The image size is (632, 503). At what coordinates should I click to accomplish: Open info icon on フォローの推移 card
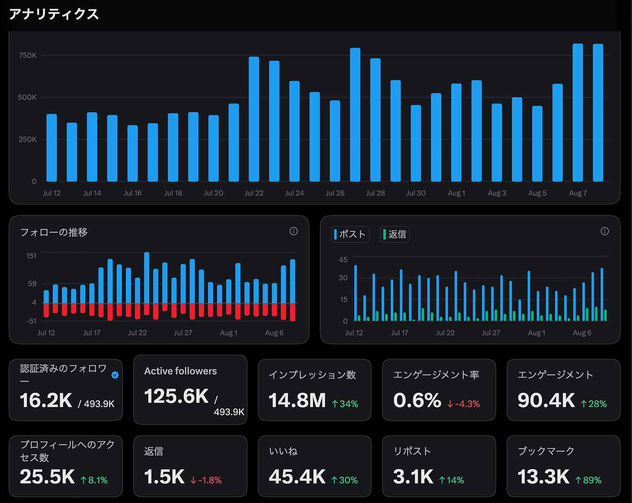click(x=293, y=231)
